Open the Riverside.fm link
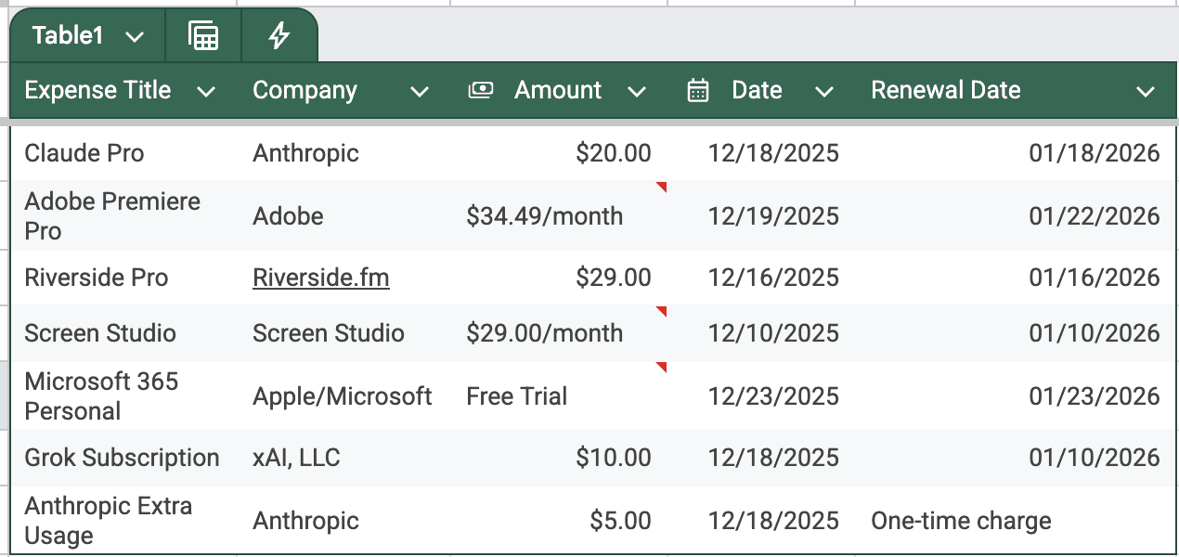 320,277
